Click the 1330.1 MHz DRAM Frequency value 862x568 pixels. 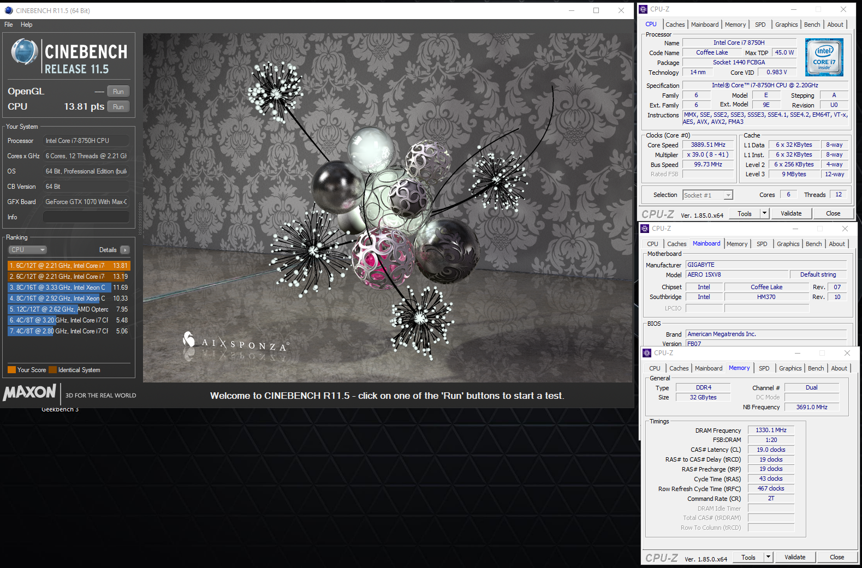771,430
